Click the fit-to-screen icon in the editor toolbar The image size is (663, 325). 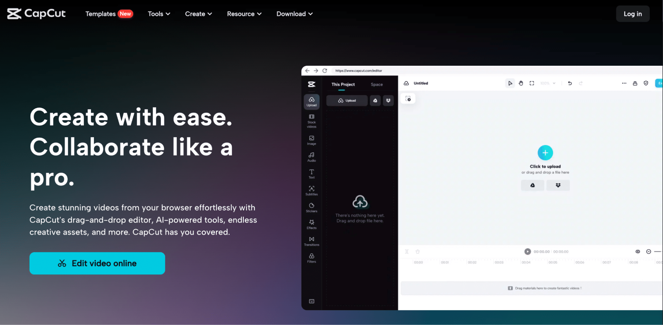532,83
